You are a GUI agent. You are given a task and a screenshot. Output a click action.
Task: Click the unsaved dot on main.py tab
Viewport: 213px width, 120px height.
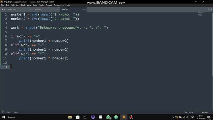click(x=84, y=9)
